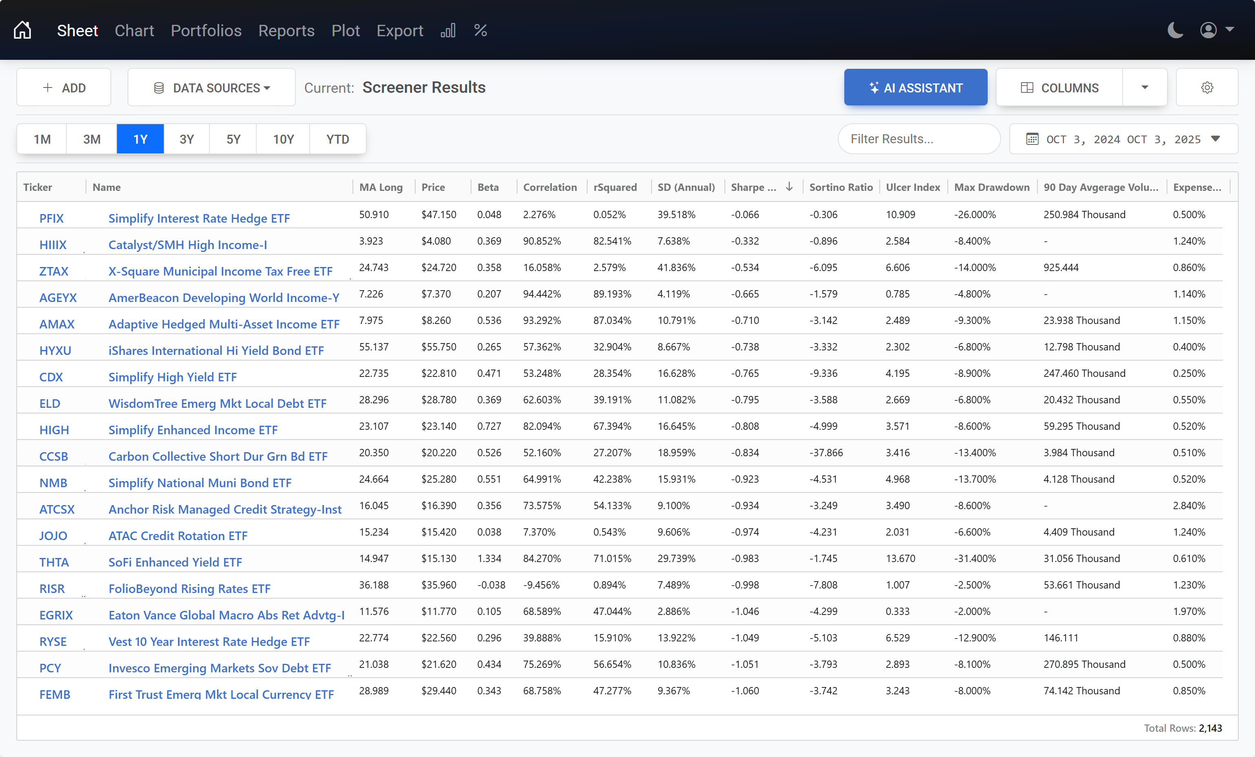This screenshot has height=757, width=1255.
Task: Click the Filter Results search field
Action: click(919, 138)
